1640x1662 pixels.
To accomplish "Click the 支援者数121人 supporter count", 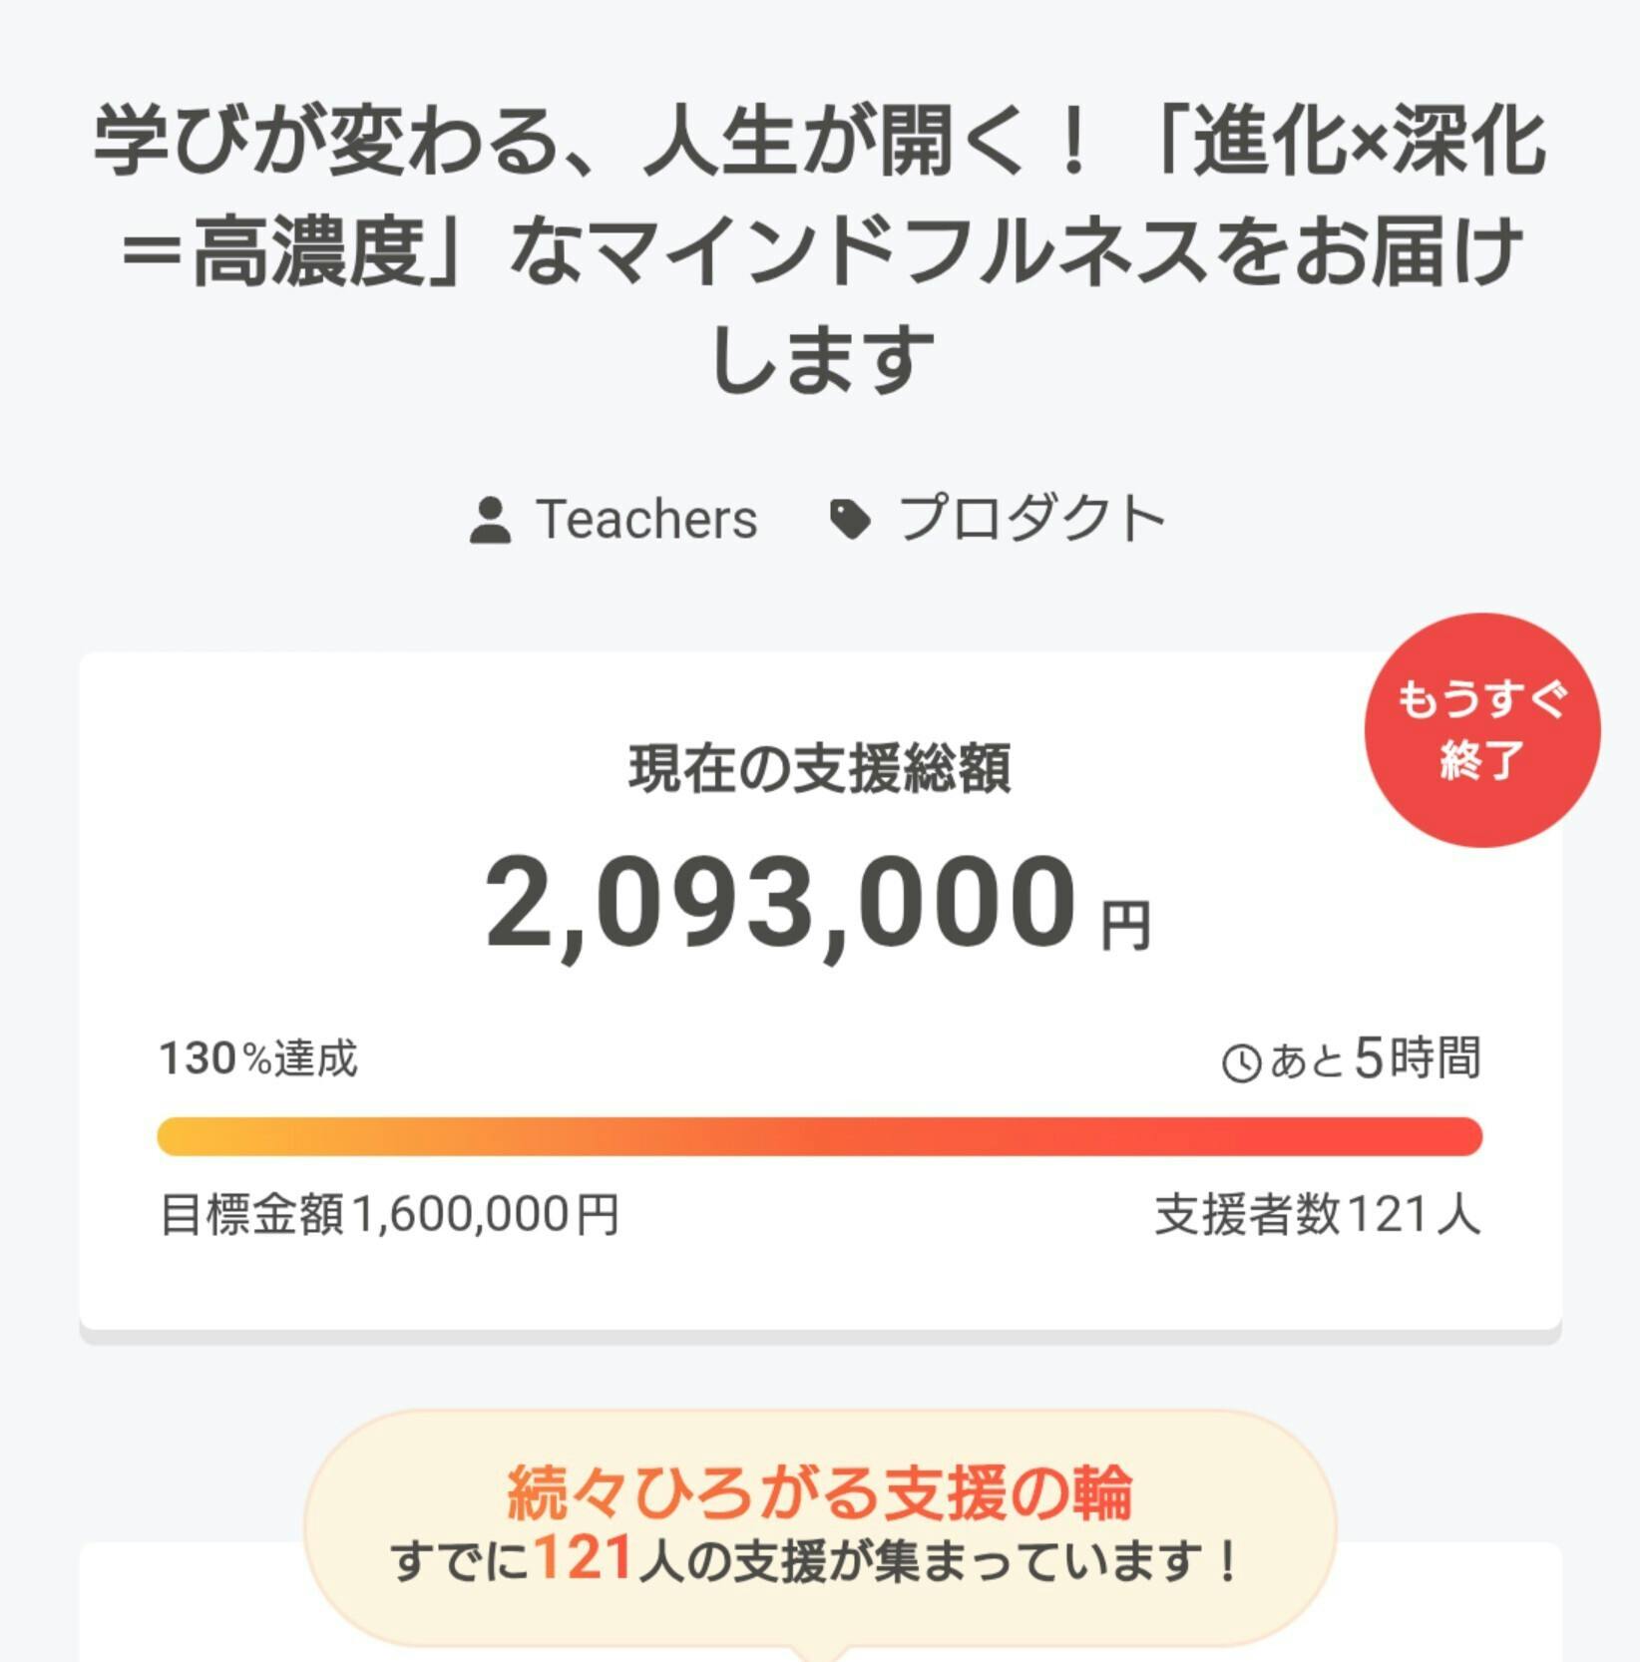I will pyautogui.click(x=1317, y=1215).
